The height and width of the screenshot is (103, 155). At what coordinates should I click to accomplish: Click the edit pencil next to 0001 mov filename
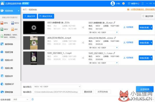pos(114,23)
